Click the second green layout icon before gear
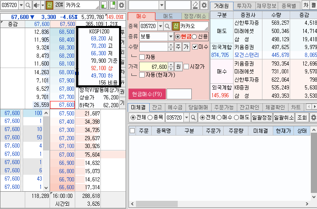Screen dimensions: 317x209 (112, 5)
